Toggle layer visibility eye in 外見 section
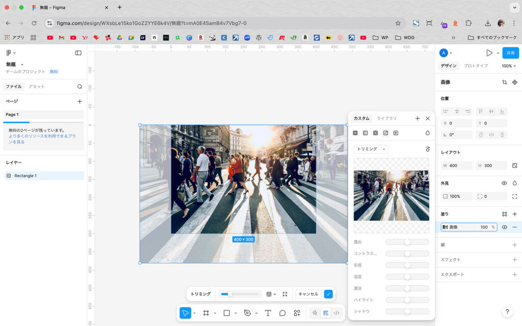This screenshot has height=326, width=522. 504,183
